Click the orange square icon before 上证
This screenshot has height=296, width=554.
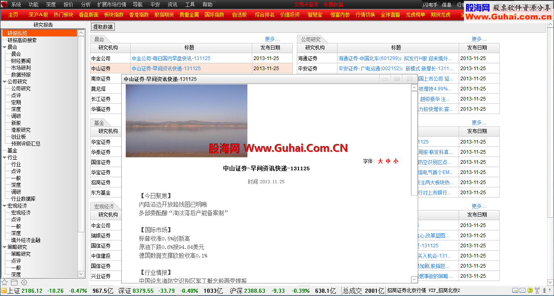pyautogui.click(x=3, y=291)
